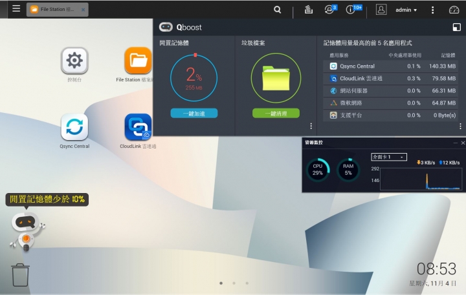Viewport: 466px width, 295px height.
Task: Open 控制台 Control Panel desktop icon
Action: [74, 61]
